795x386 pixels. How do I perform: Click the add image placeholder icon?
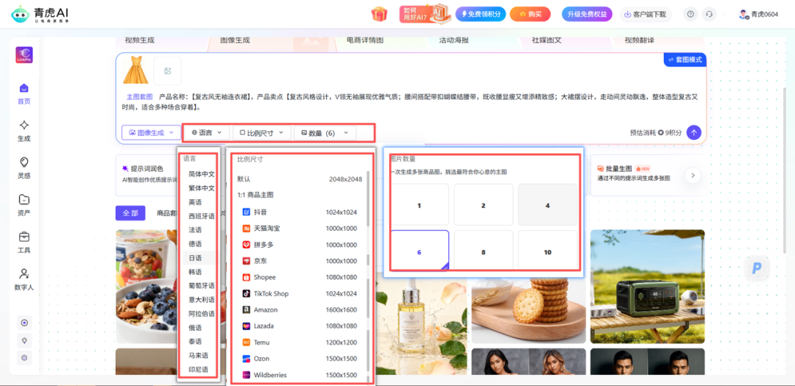(x=167, y=71)
